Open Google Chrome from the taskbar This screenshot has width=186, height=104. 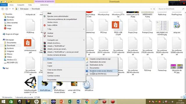[87, 101]
